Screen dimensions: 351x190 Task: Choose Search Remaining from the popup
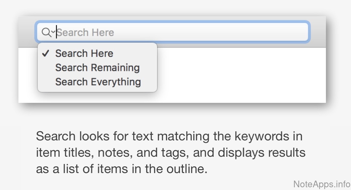tap(97, 67)
